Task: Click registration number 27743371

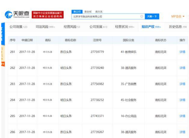Action: click(97, 116)
